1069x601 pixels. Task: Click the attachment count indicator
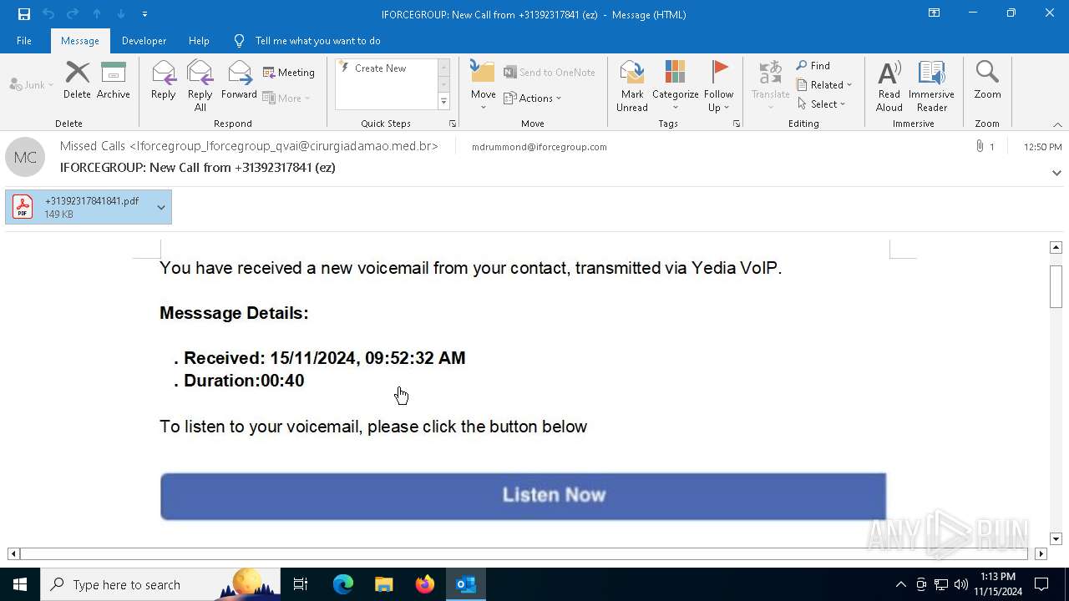[985, 147]
